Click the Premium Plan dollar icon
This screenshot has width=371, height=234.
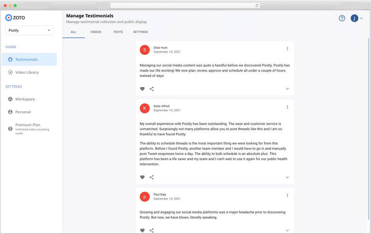click(10, 129)
